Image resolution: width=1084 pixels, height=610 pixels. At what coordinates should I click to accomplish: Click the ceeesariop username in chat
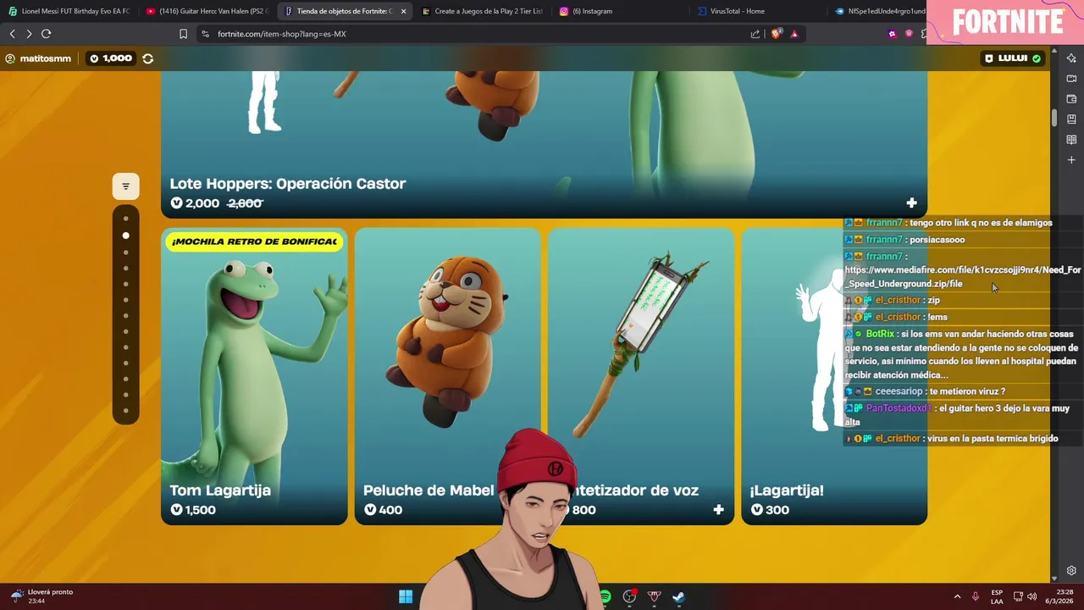tap(899, 391)
